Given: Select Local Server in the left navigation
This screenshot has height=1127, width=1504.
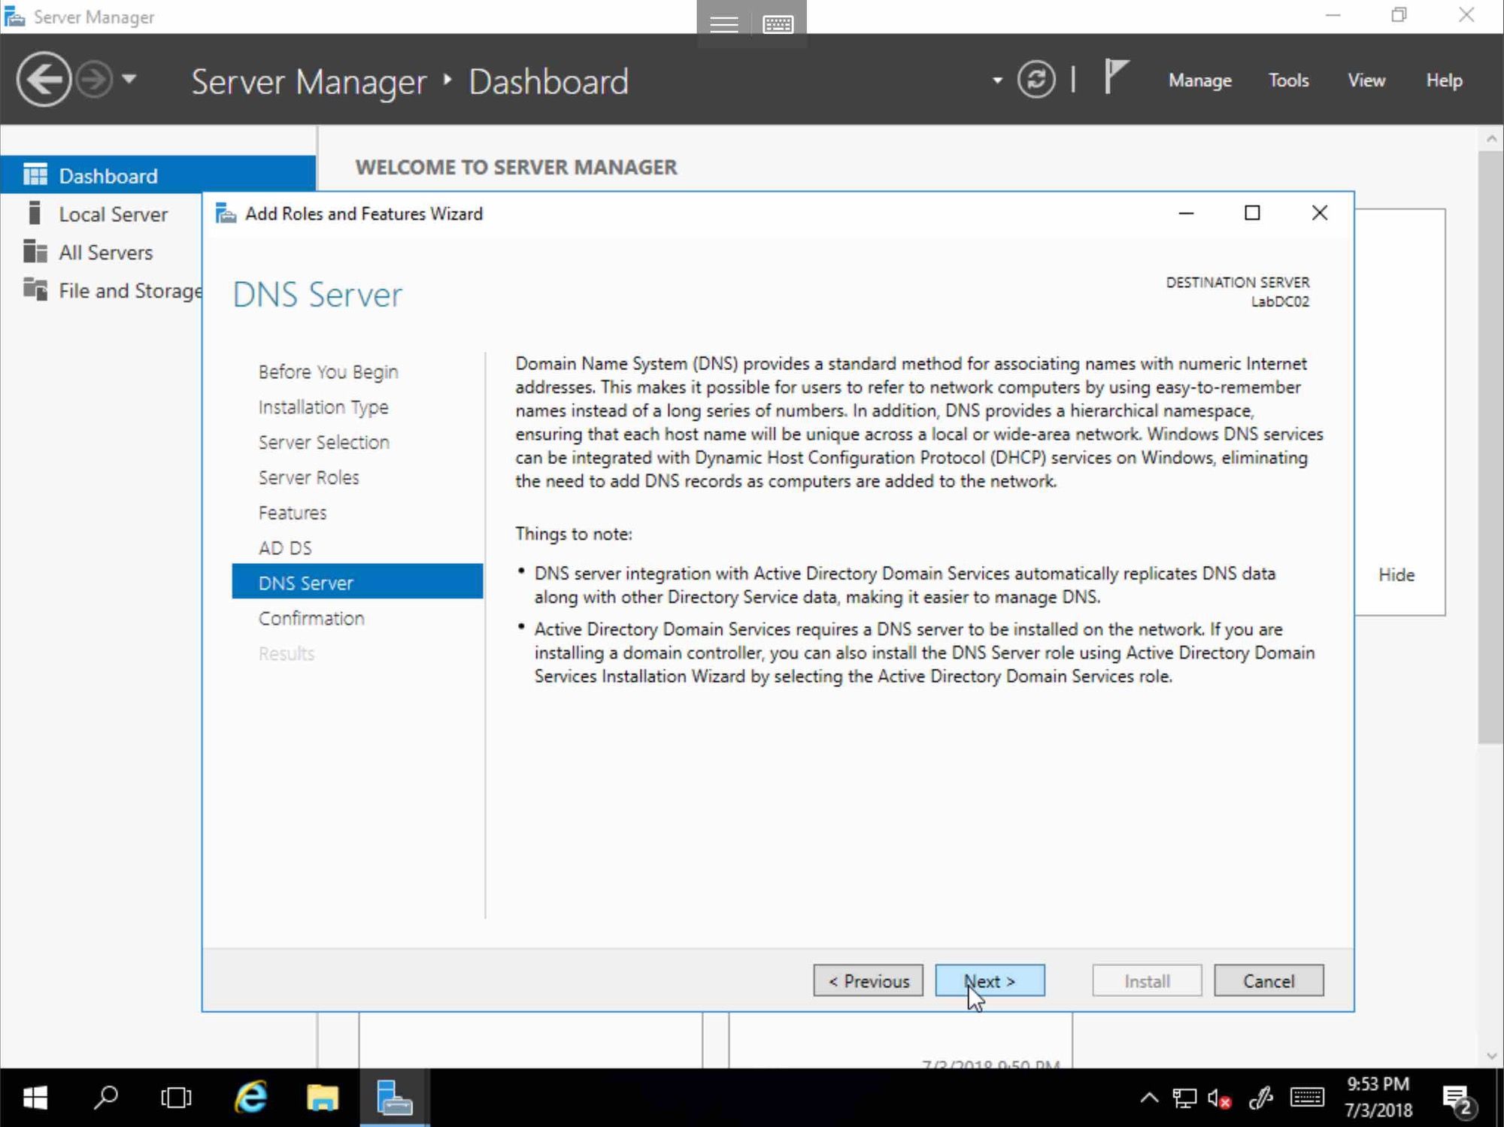Looking at the screenshot, I should click(x=113, y=214).
